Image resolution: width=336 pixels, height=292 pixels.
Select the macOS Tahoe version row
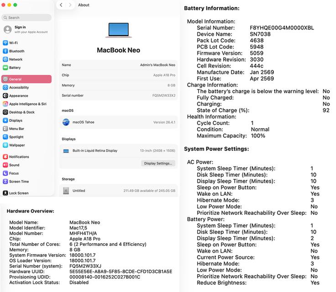coord(119,122)
